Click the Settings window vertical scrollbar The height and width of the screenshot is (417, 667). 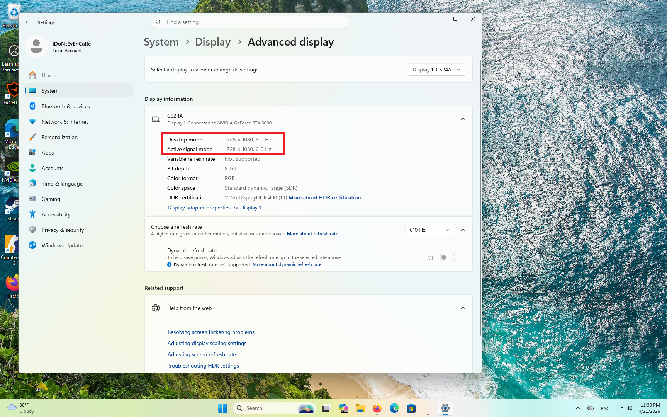[x=480, y=197]
